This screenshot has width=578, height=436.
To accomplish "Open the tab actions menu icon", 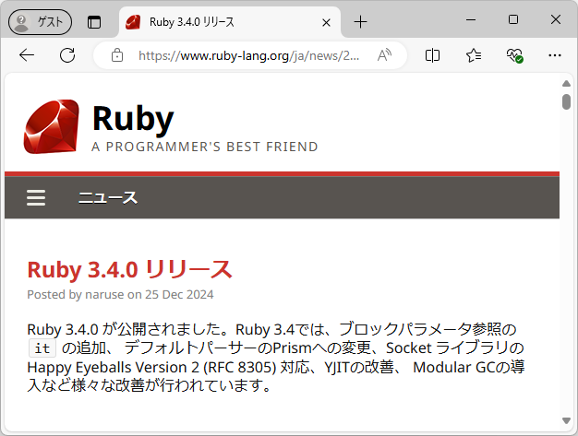I will pos(94,22).
